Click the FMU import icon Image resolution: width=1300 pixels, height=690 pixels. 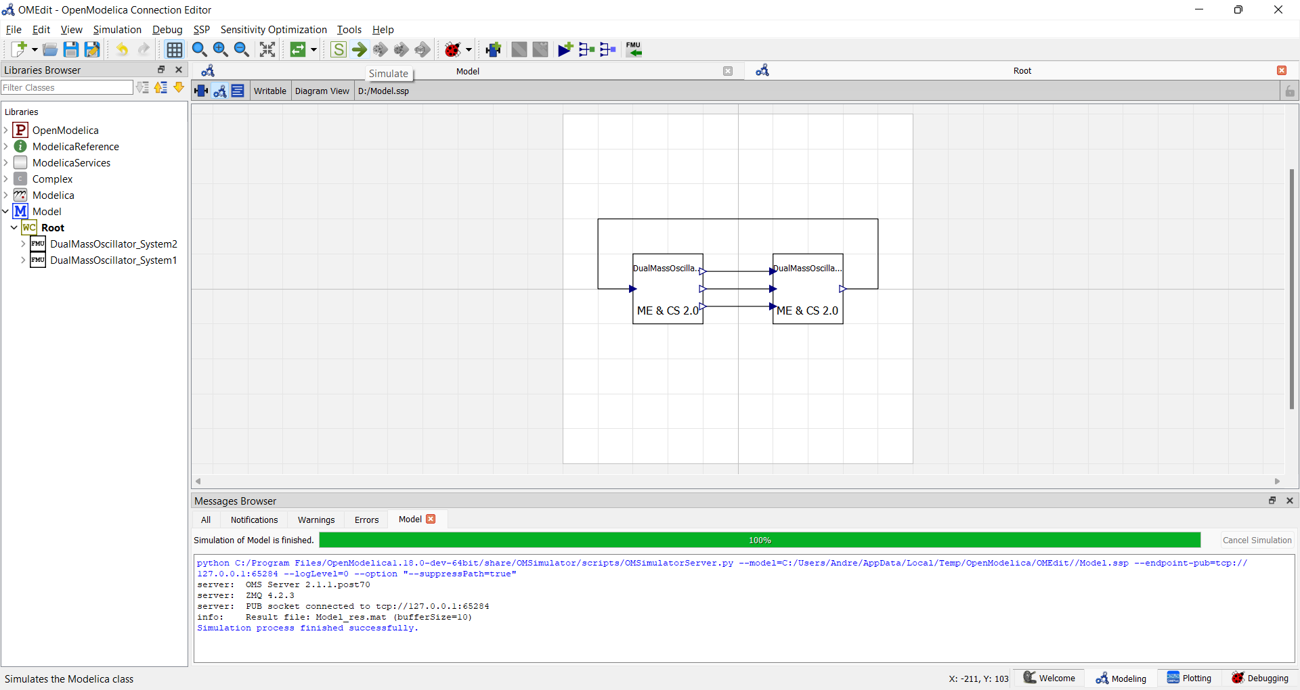(x=633, y=49)
